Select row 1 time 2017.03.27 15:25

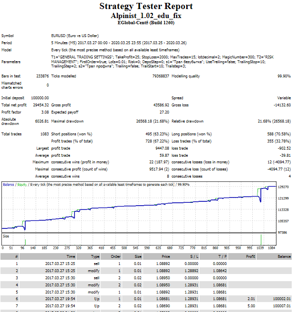(60, 264)
